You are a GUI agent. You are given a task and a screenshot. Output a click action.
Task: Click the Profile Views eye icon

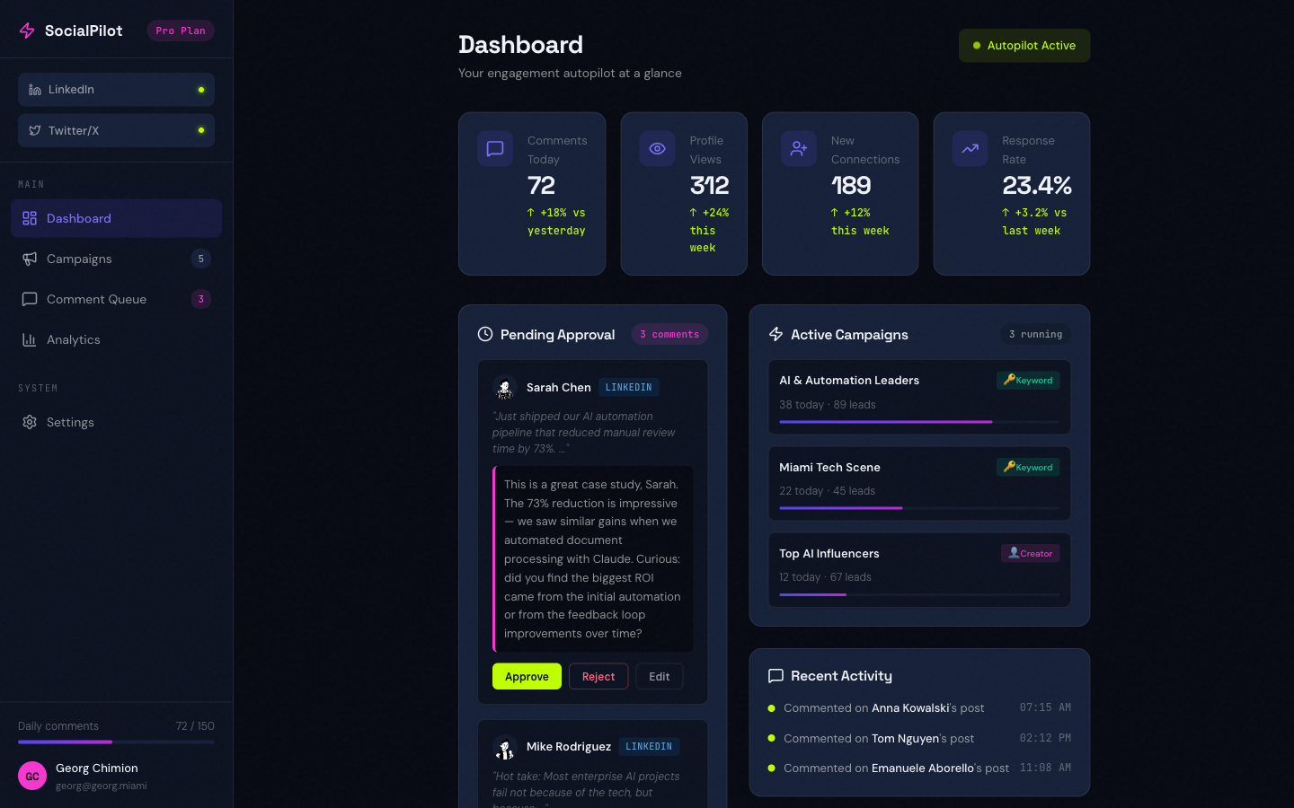pos(657,149)
